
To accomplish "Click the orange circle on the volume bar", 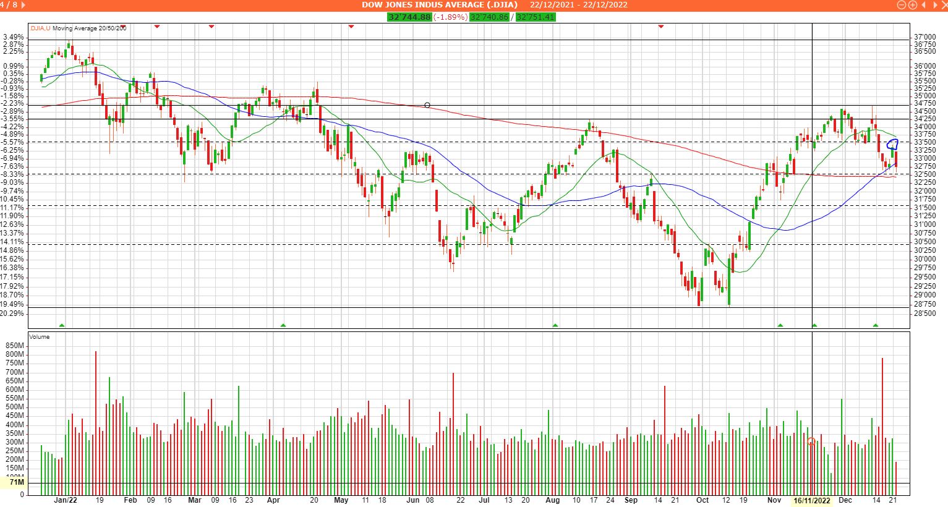I will 811,441.
